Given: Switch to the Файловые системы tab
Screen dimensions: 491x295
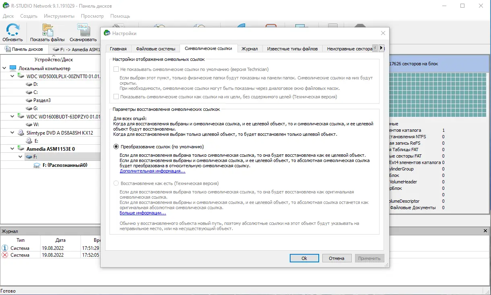Looking at the screenshot, I should point(156,49).
